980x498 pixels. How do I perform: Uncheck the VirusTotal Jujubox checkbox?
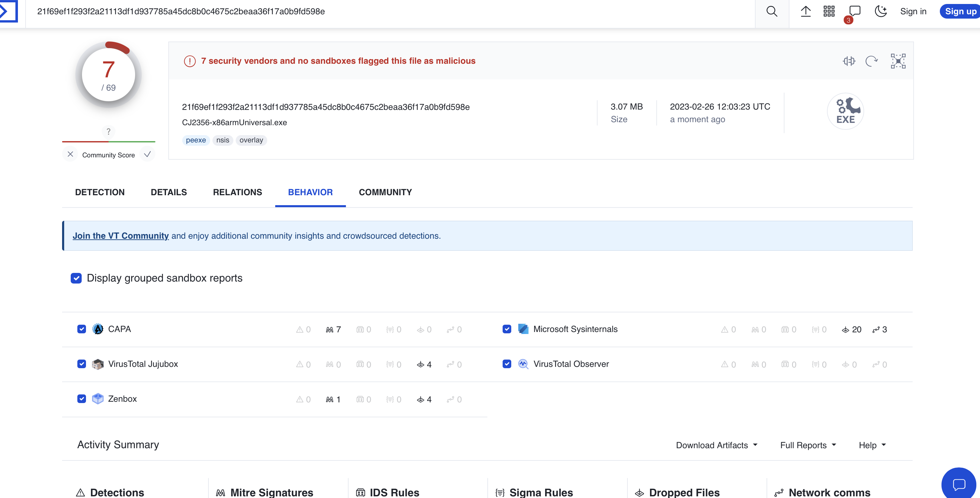coord(81,364)
